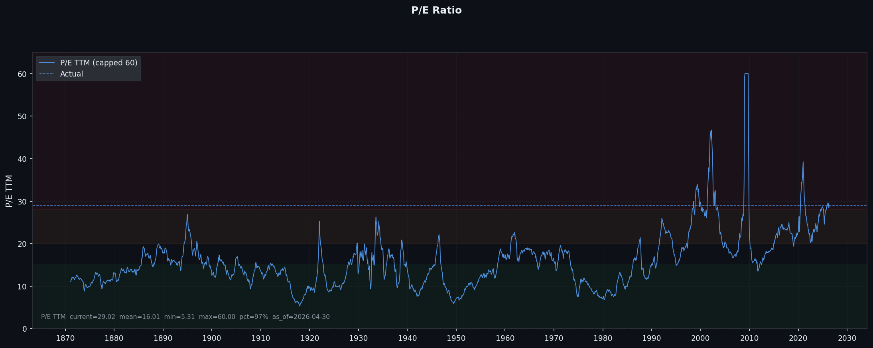This screenshot has width=873, height=348.
Task: Click the 1895 peak of the P/E line
Action: pyautogui.click(x=187, y=215)
